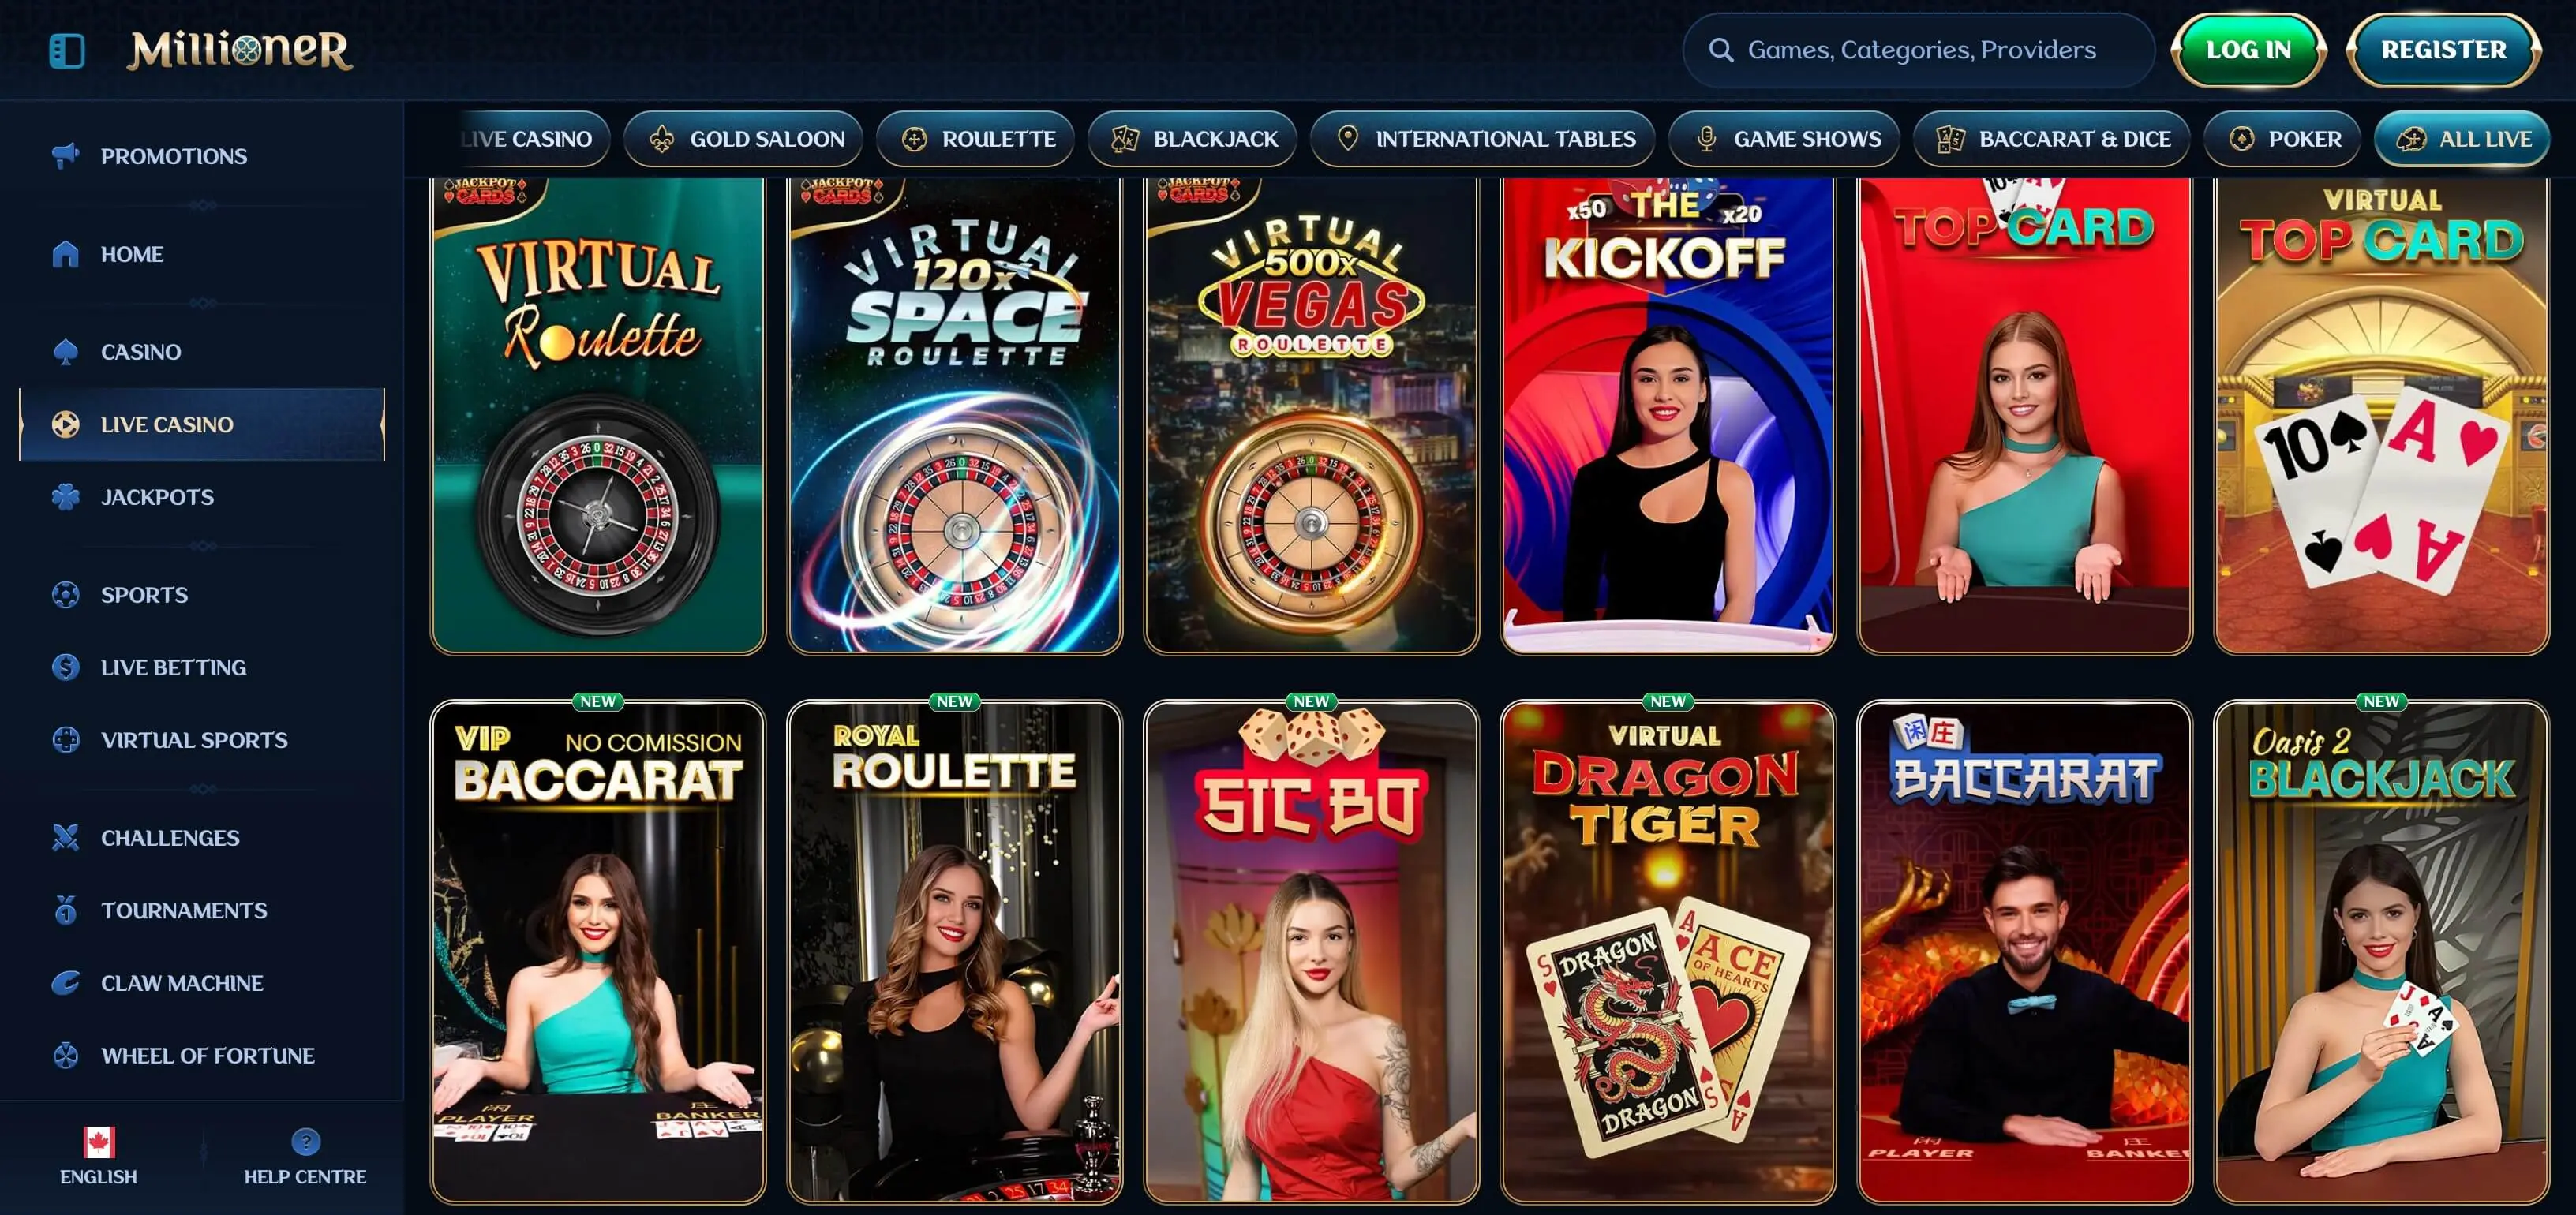2576x1215 pixels.
Task: Select the Roulette category tab
Action: click(976, 139)
